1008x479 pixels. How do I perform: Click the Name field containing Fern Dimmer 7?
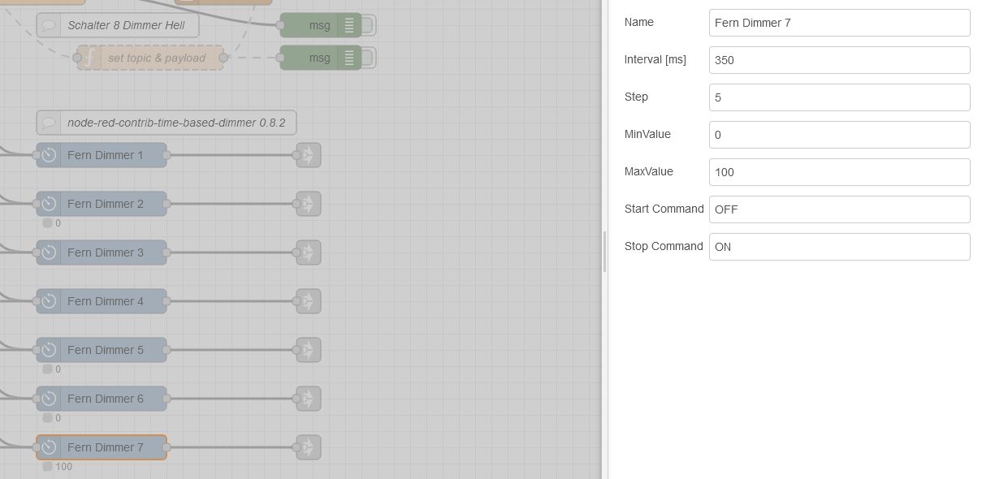839,23
